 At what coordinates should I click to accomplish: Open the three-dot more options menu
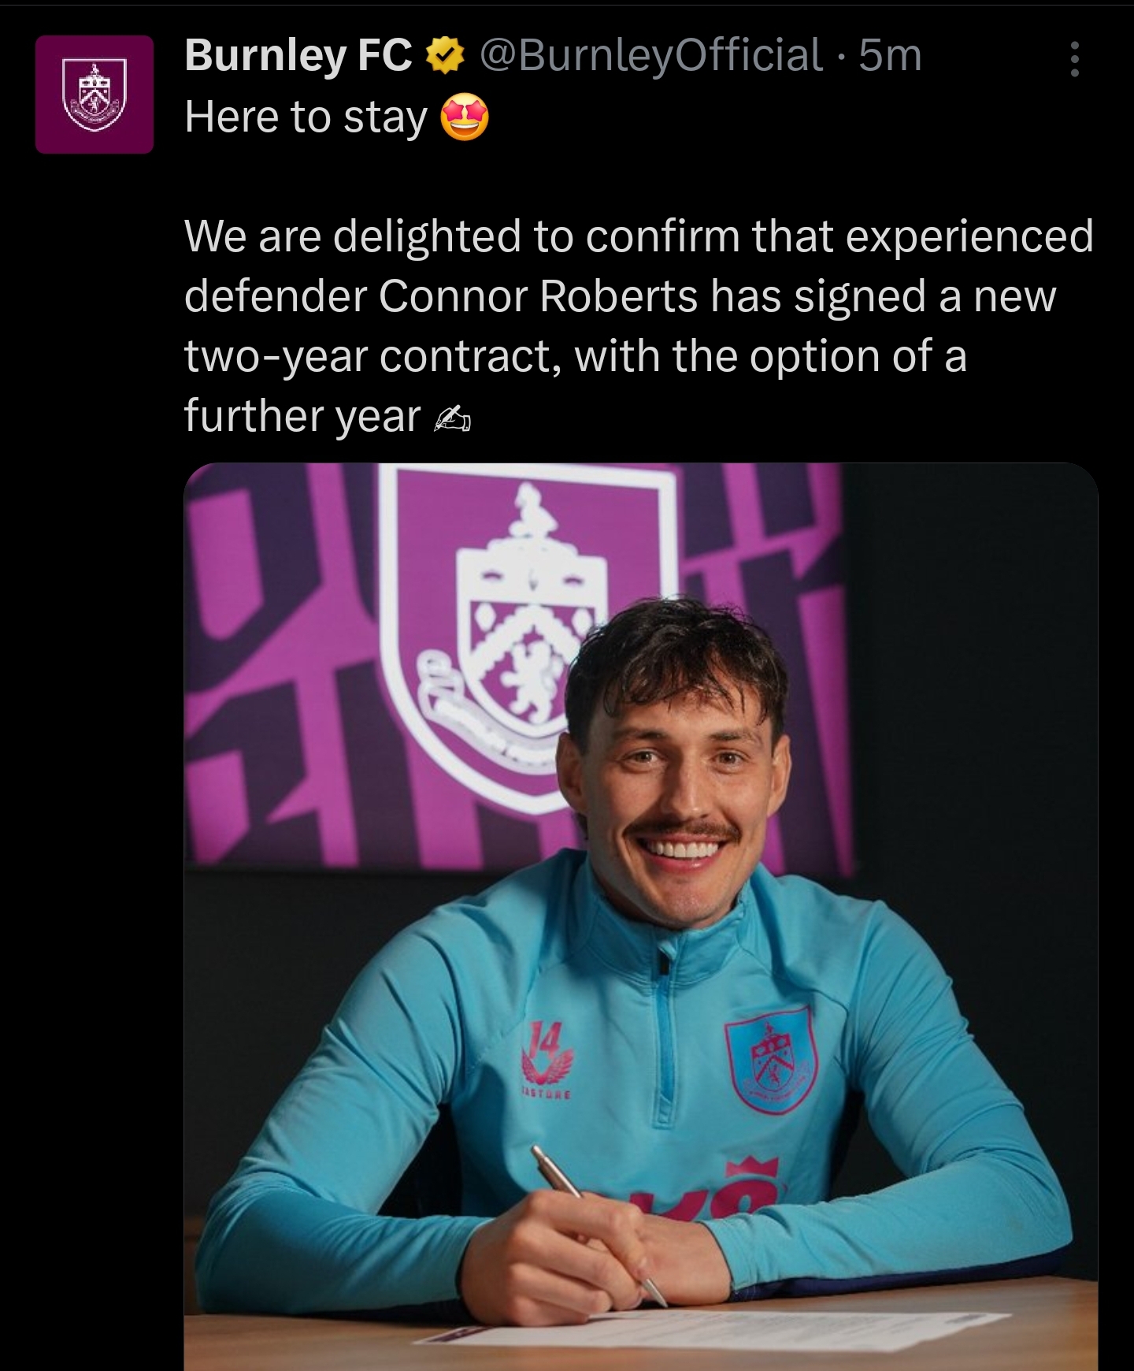point(1074,59)
